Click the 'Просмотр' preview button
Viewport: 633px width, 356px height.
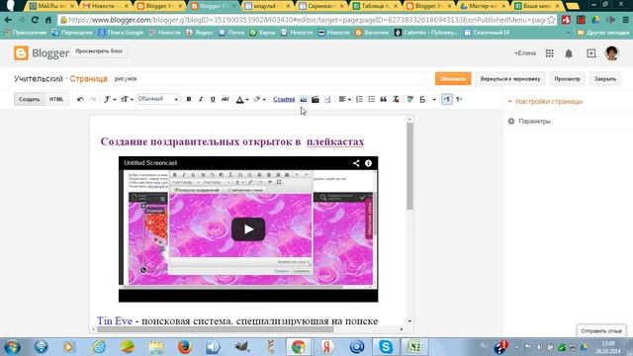pyautogui.click(x=567, y=79)
